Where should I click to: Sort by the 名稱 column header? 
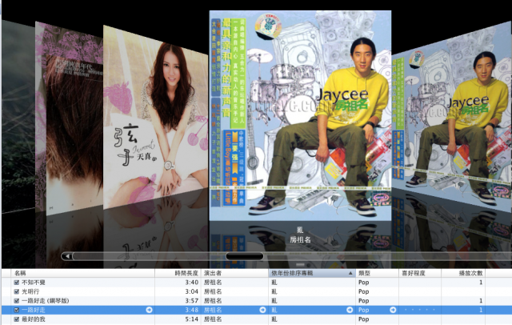pos(83,273)
